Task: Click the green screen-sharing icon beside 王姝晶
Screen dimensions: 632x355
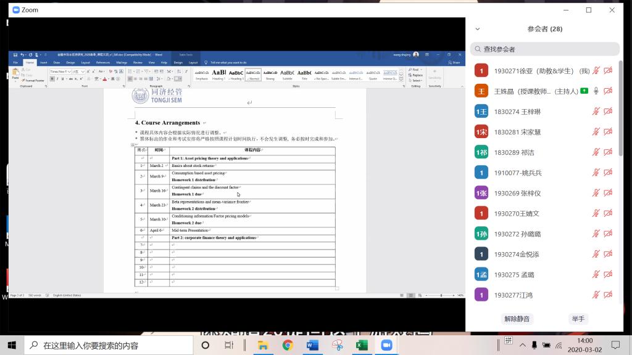Action: (584, 91)
